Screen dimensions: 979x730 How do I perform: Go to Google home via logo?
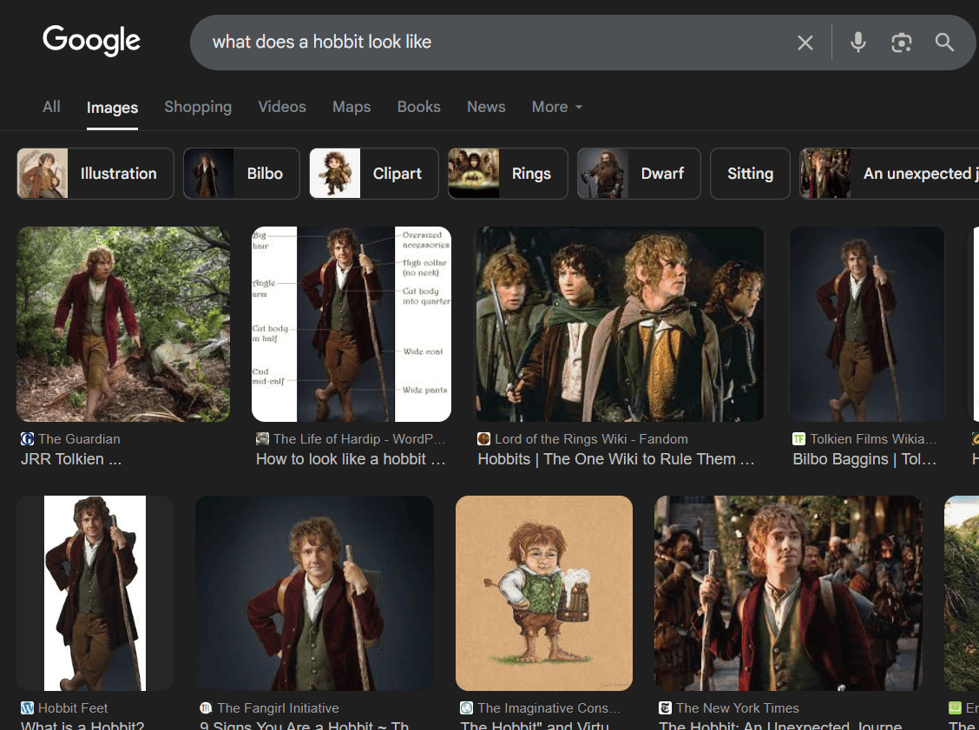coord(92,41)
